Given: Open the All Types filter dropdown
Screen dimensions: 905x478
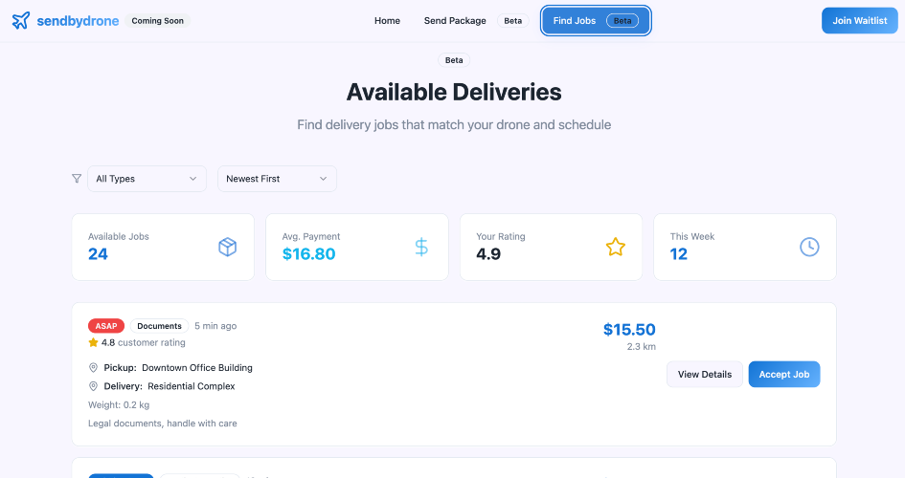Looking at the screenshot, I should click(147, 179).
